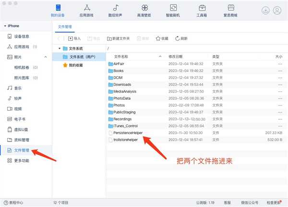Image resolution: width=288 pixels, height=207 pixels.
Task: Open 工具箱 toolbox
Action: (x=202, y=11)
